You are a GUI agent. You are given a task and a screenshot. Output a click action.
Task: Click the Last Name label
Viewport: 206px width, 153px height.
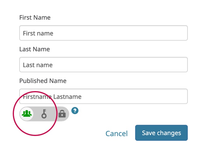tap(35, 49)
